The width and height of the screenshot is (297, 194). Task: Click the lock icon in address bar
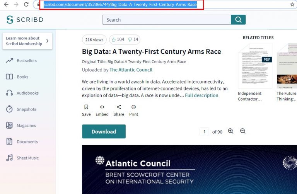coord(38,4)
